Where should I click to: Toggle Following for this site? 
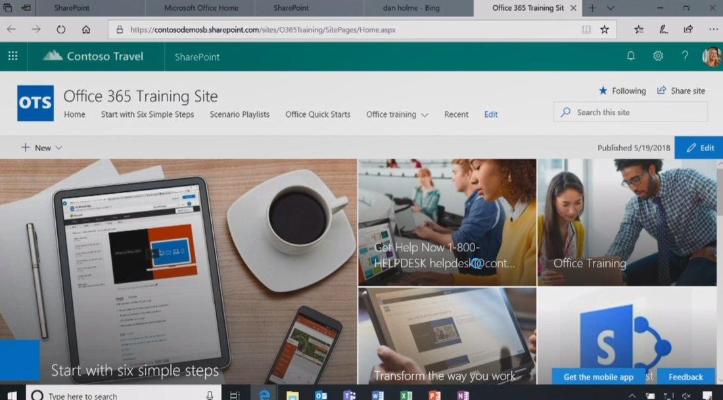[622, 91]
